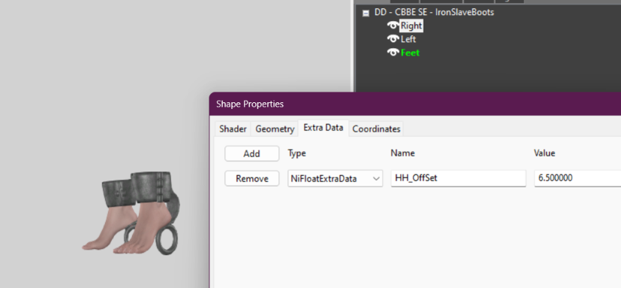Open the Extra Data tab

[x=323, y=128]
